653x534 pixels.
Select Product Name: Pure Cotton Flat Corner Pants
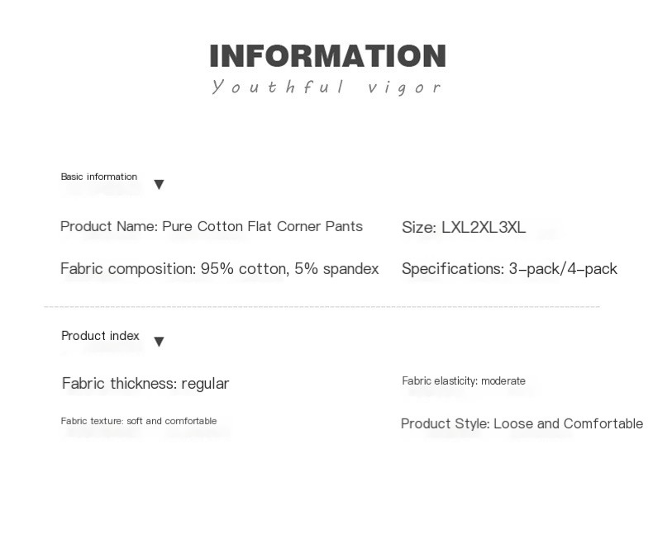pyautogui.click(x=212, y=226)
